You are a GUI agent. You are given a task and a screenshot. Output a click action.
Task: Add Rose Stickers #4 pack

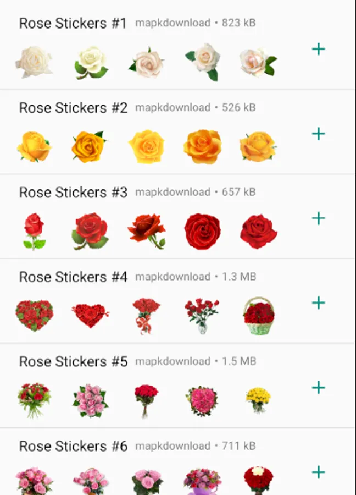[319, 303]
